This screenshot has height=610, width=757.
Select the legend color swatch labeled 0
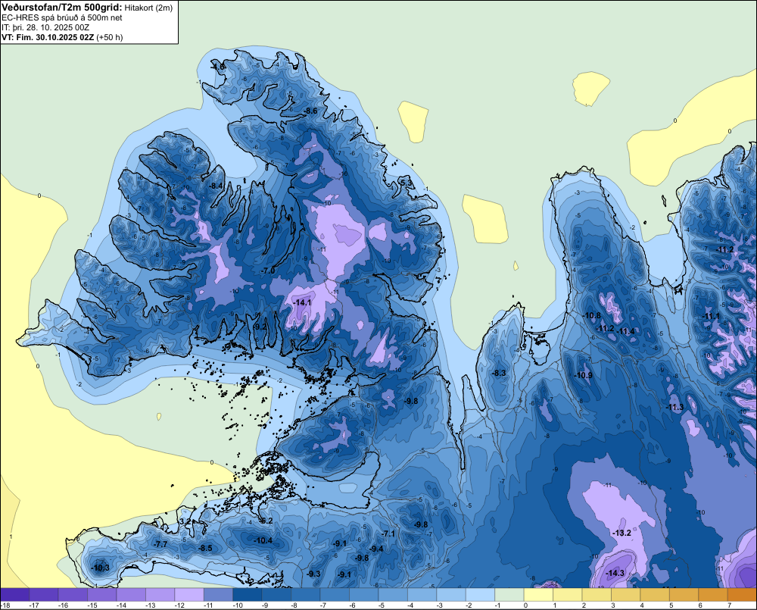tap(538, 594)
